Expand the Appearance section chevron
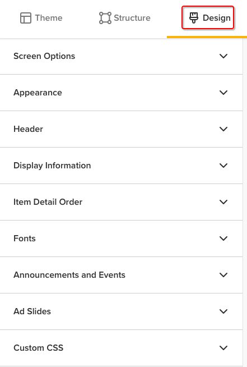Screen dimensions: 247x367 [223, 93]
